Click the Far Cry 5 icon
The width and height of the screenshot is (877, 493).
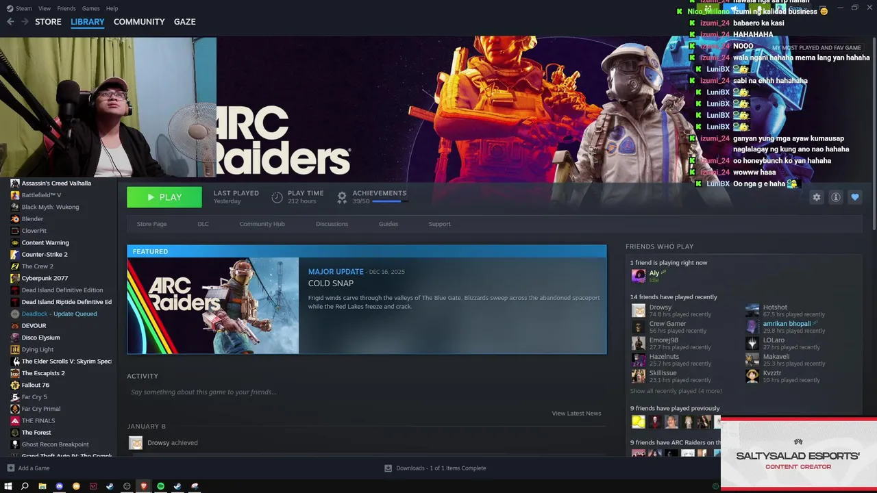tap(15, 397)
